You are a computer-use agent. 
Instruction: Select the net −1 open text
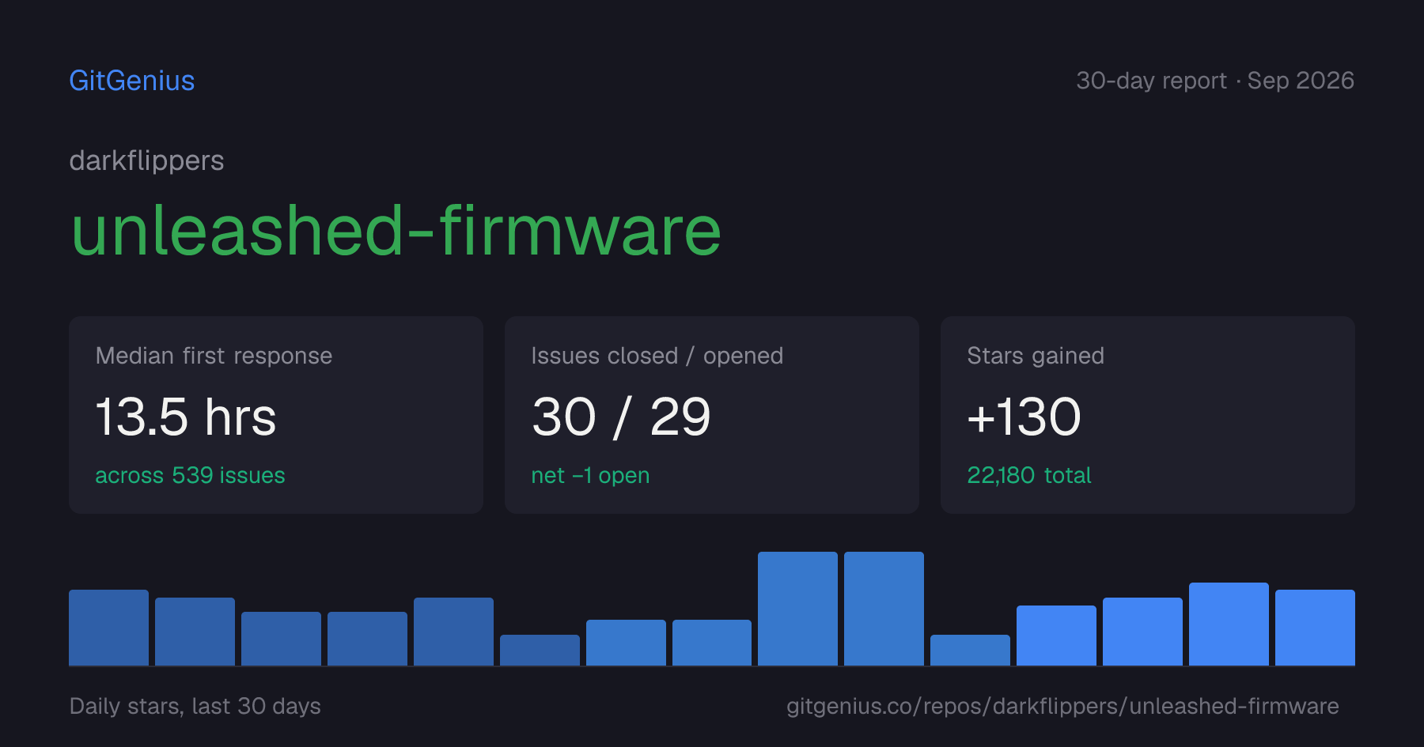click(x=590, y=475)
